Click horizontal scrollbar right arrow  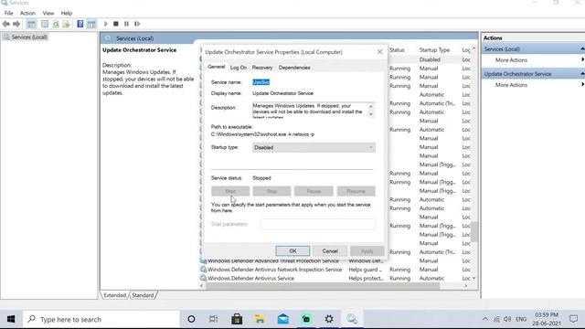pos(466,286)
